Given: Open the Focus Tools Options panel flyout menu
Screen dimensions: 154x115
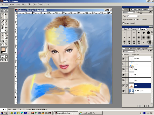Looking at the screenshot, I should coord(152,9).
